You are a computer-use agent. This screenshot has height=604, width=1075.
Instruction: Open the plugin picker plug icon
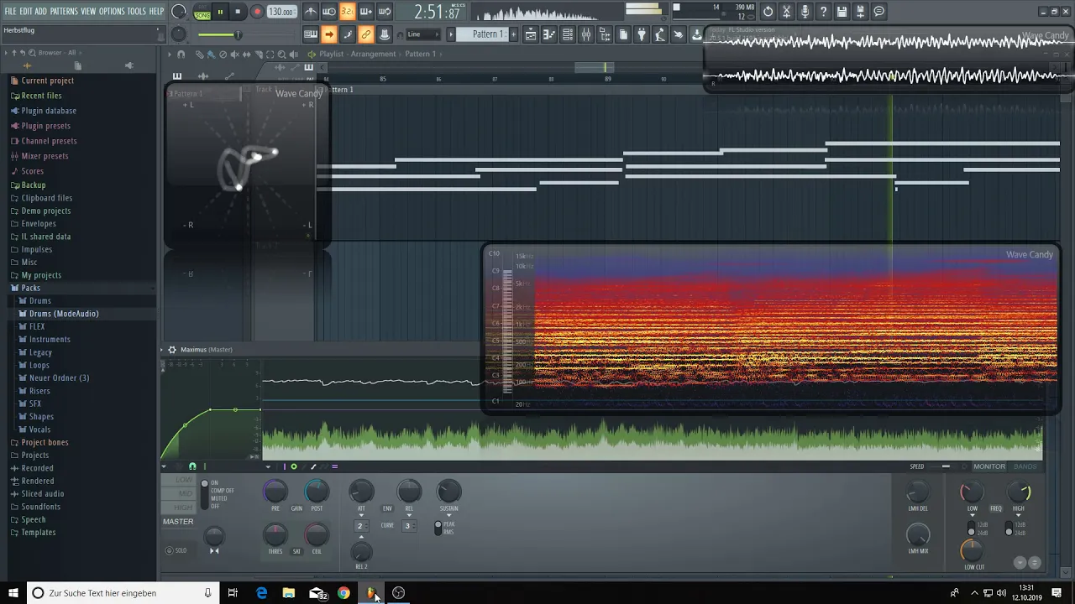coord(642,34)
